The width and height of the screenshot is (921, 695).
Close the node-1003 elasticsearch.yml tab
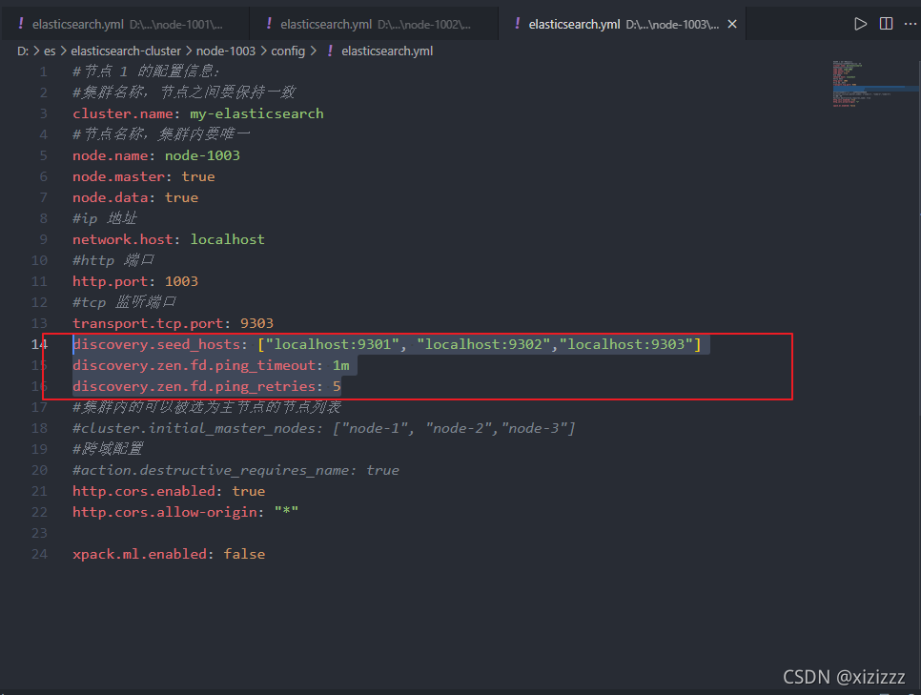click(732, 24)
